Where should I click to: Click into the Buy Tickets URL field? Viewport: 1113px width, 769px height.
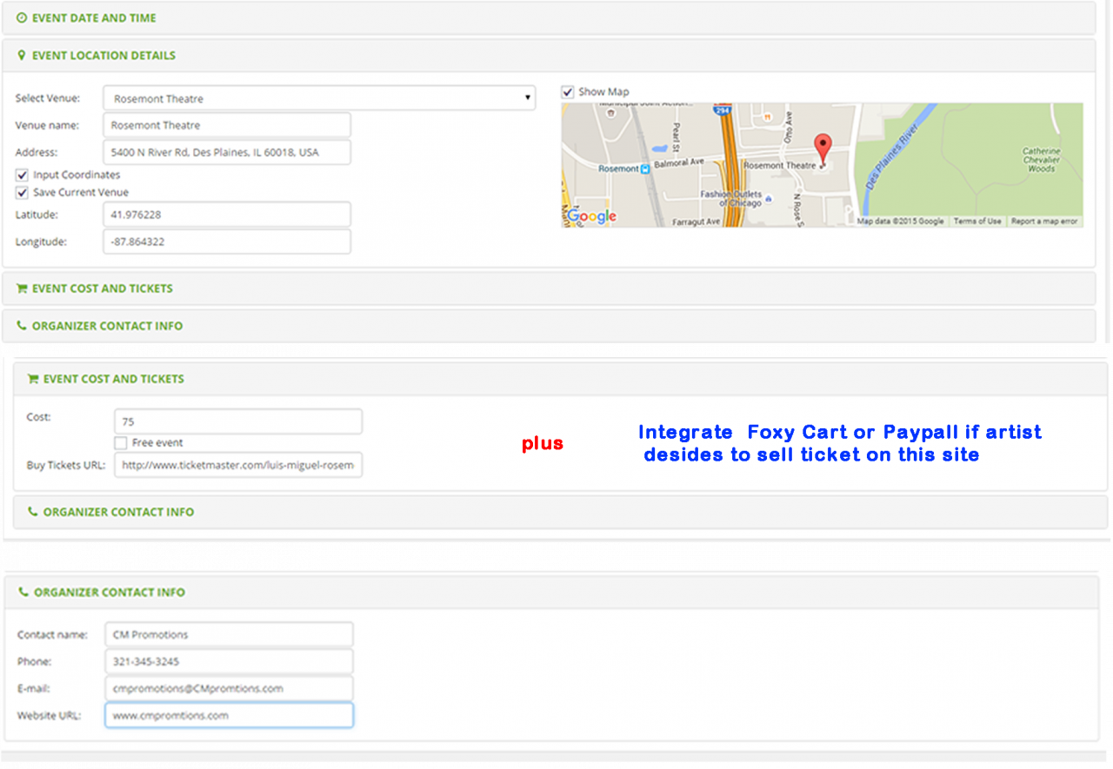(237, 465)
